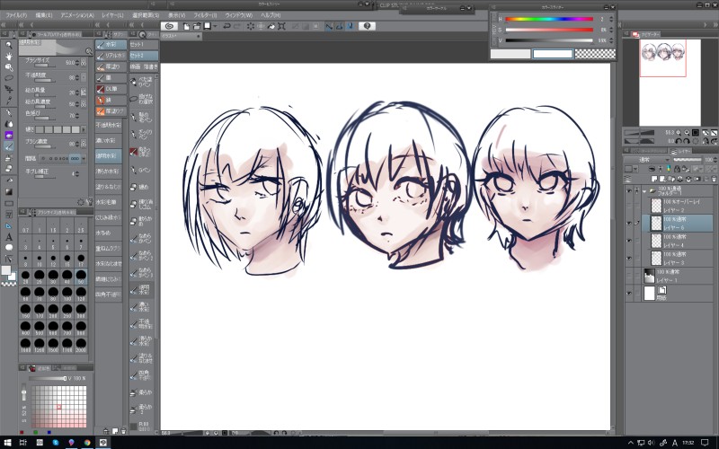Image resolution: width=719 pixels, height=449 pixels.
Task: Select layer 4 thumbnail in Layer panel
Action: (x=656, y=241)
